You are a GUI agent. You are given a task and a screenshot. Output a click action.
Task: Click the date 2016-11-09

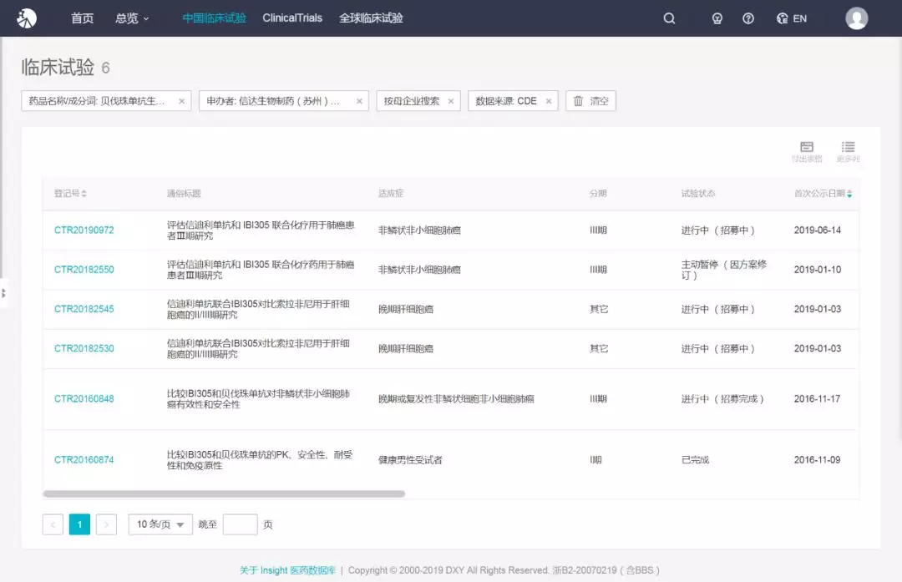(818, 460)
